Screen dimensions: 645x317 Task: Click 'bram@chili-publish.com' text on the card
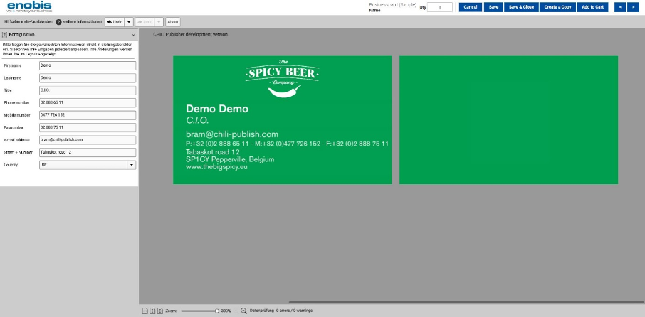tap(232, 134)
